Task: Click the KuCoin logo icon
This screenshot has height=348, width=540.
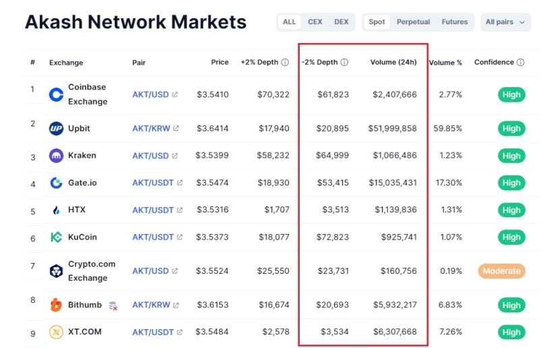Action: [56, 237]
